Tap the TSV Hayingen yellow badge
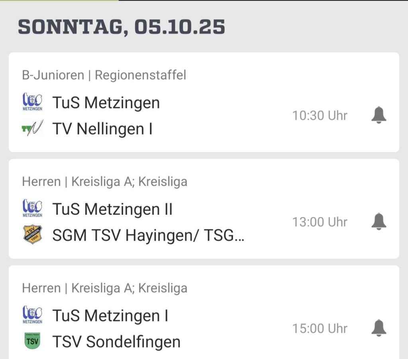The image size is (408, 359). click(x=32, y=235)
